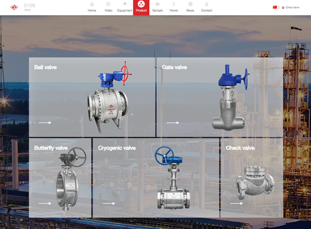311x229 pixels.
Task: Click the arrow in Butterfly valve panel
Action: [x=45, y=203]
